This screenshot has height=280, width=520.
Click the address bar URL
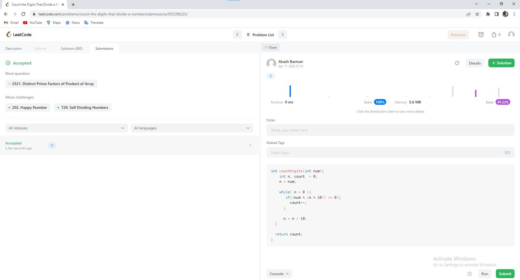(x=113, y=14)
